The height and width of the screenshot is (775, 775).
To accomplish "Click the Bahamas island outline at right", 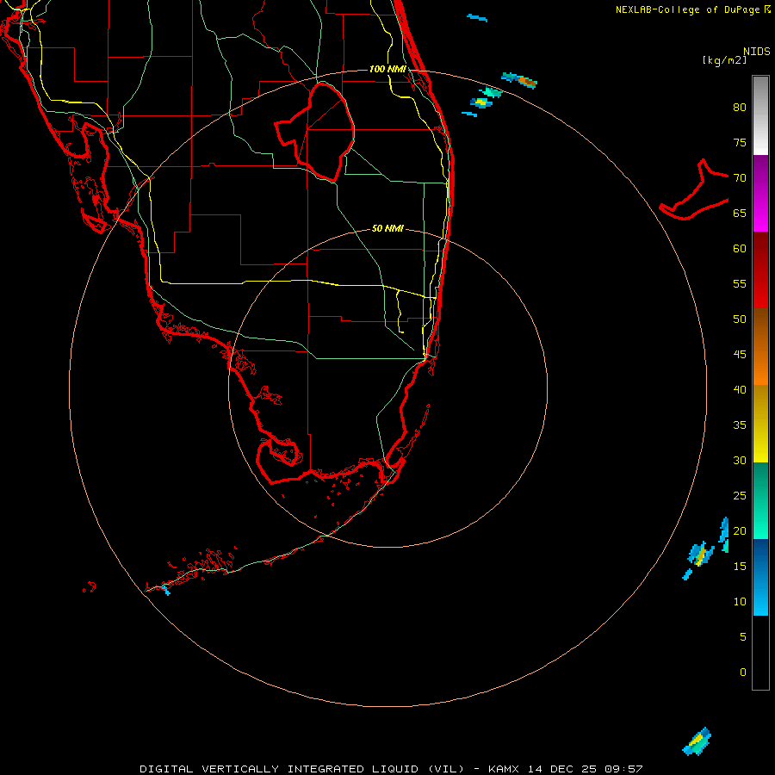I will click(x=694, y=190).
